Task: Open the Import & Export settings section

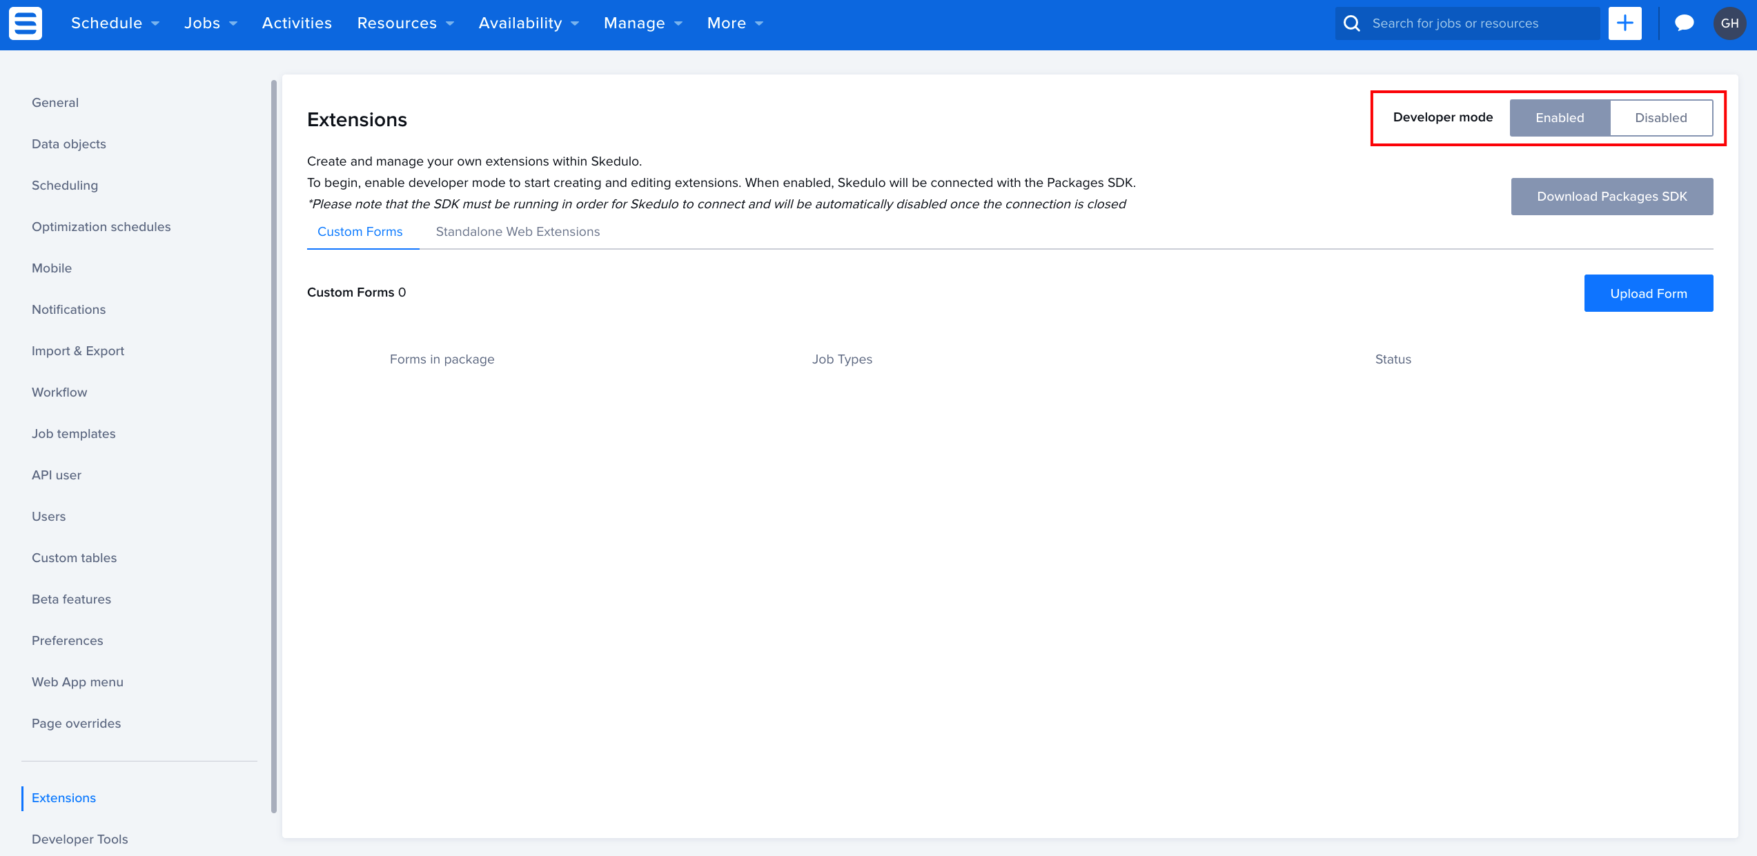Action: 78,350
